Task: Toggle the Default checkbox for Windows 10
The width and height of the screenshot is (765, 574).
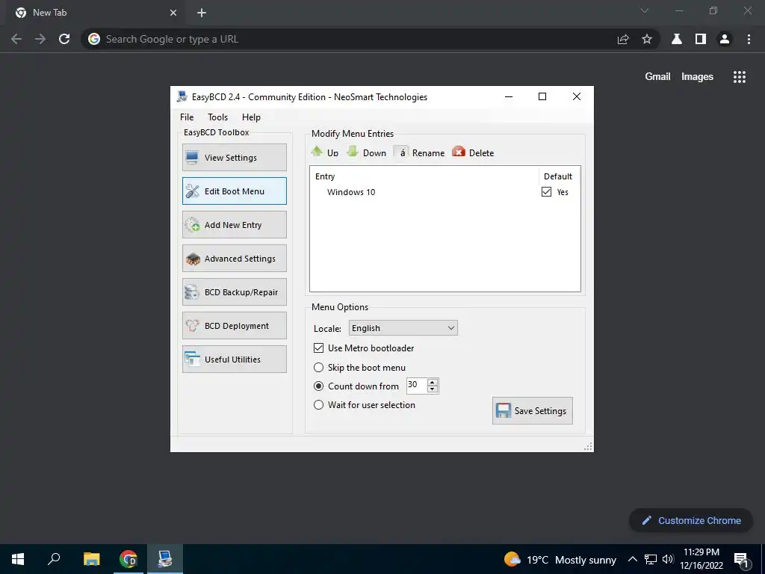Action: click(x=546, y=192)
